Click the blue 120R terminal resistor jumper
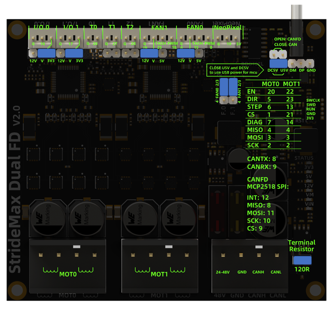Screen dimensions: 335x309 302,261
